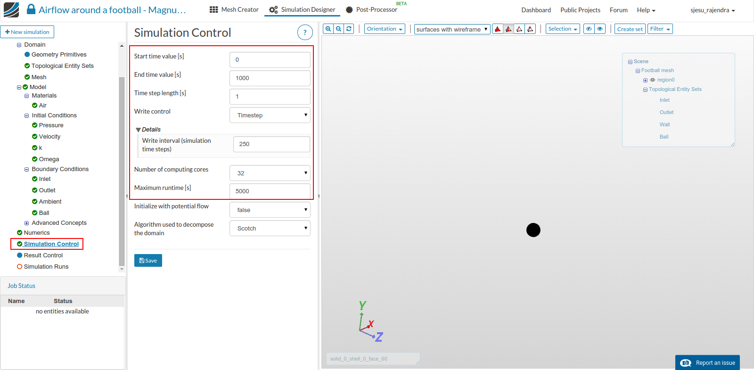Click the green check beside Pressure
Image resolution: width=754 pixels, height=370 pixels.
[x=35, y=125]
